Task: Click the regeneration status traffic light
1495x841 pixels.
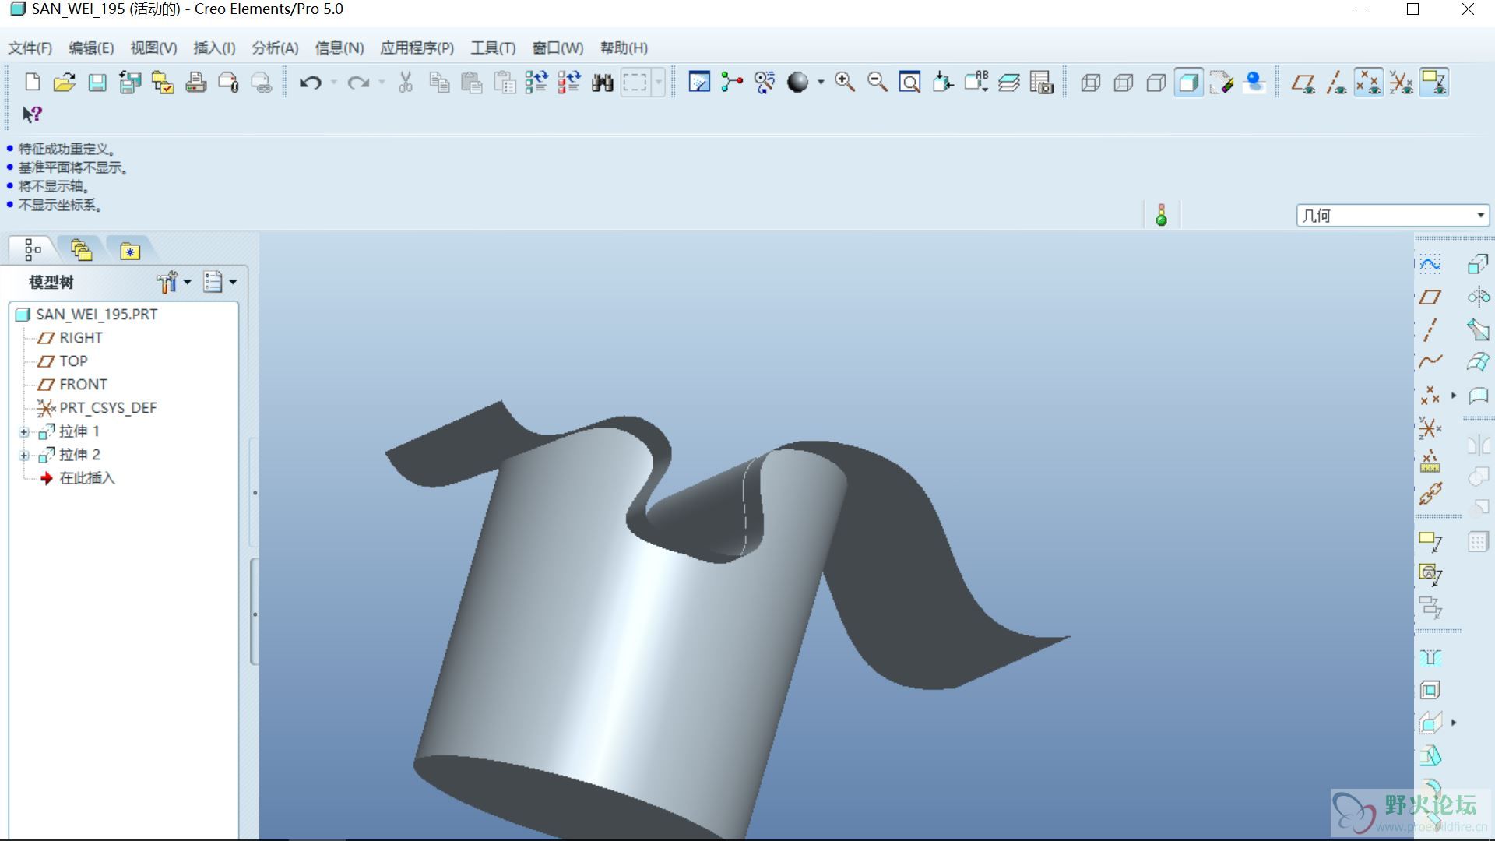Action: [1162, 215]
